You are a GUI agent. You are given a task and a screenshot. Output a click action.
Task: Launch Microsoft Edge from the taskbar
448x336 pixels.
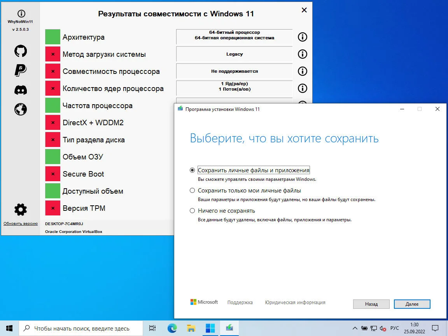point(172,328)
